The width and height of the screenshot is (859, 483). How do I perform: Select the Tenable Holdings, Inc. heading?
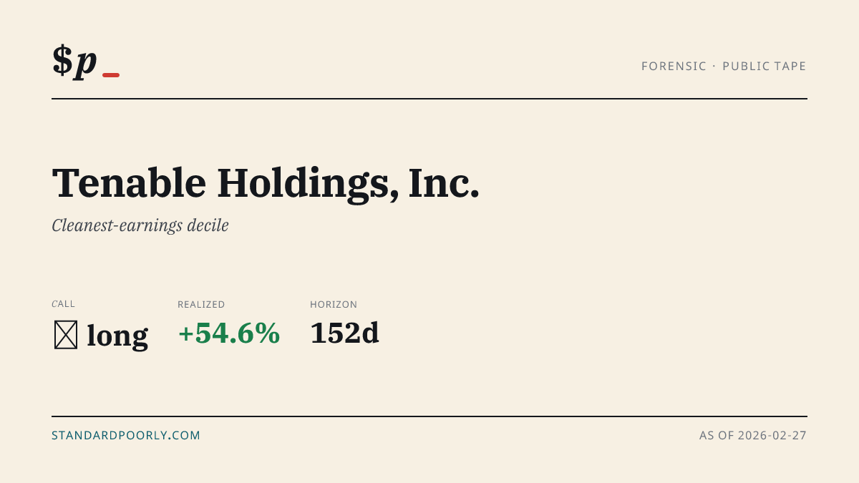[266, 183]
